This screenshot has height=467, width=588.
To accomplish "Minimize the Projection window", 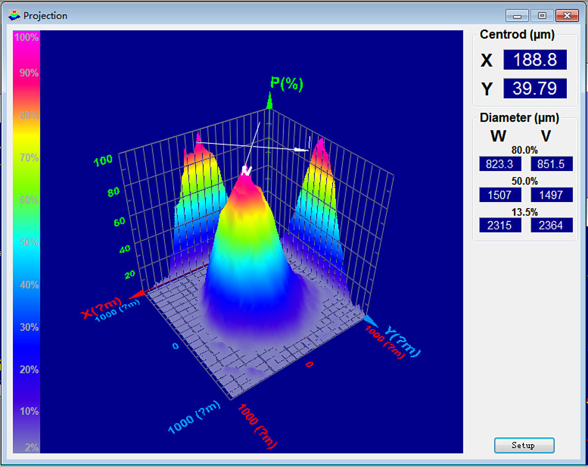I will 517,16.
